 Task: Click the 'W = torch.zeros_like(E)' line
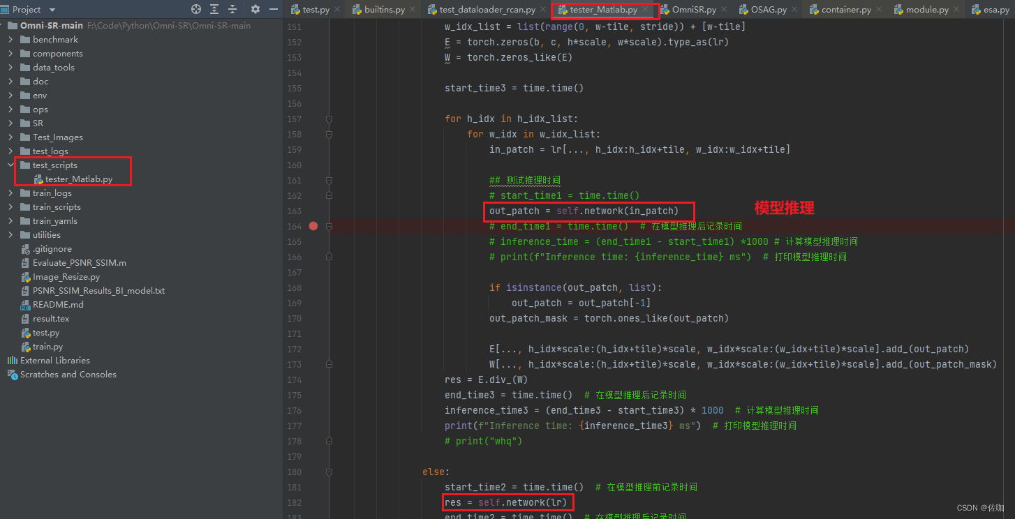coord(508,57)
